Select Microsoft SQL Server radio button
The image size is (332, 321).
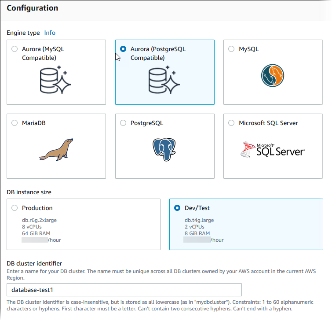click(x=231, y=123)
